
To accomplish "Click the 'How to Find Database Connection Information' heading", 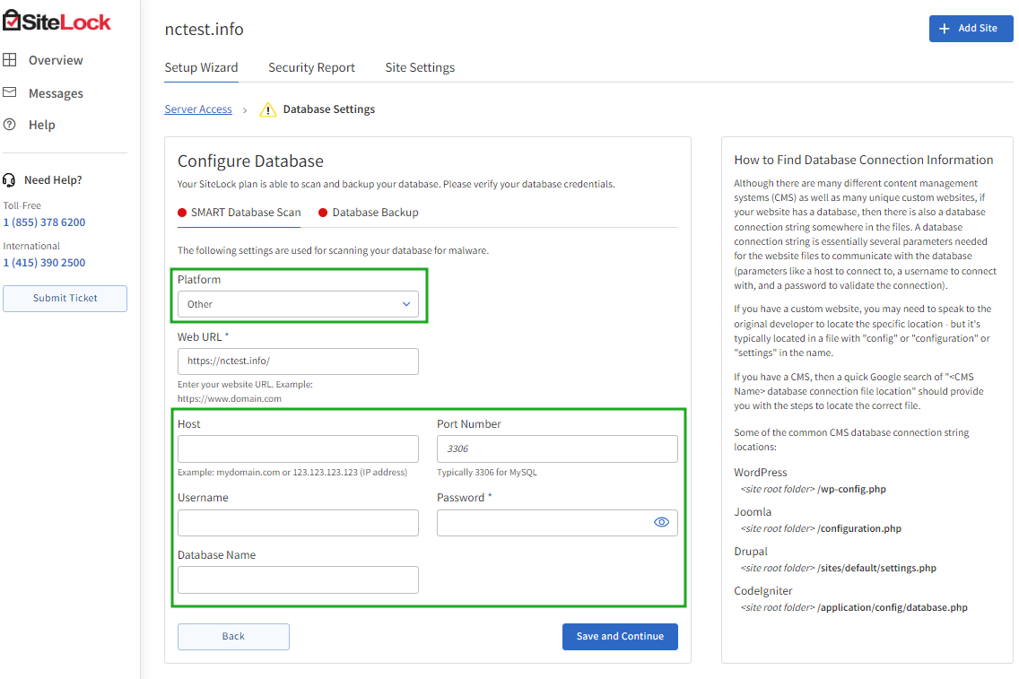I will pos(864,160).
